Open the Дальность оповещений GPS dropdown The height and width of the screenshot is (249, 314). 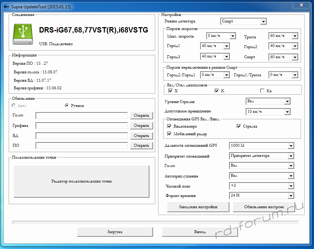pyautogui.click(x=262, y=146)
